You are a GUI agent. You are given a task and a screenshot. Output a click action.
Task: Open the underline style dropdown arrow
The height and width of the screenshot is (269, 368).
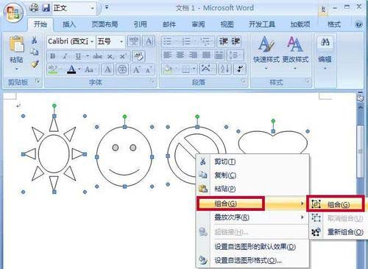[x=87, y=56]
